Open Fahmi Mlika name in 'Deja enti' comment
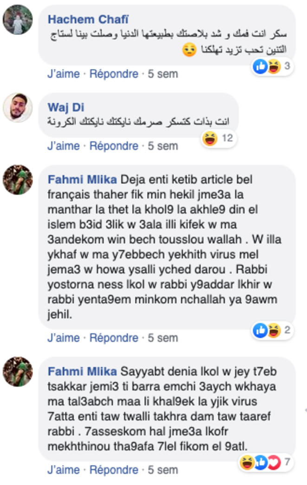 [82, 179]
